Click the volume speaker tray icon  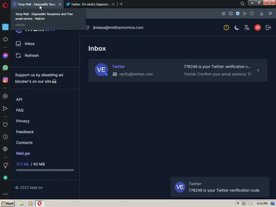pos(250,204)
